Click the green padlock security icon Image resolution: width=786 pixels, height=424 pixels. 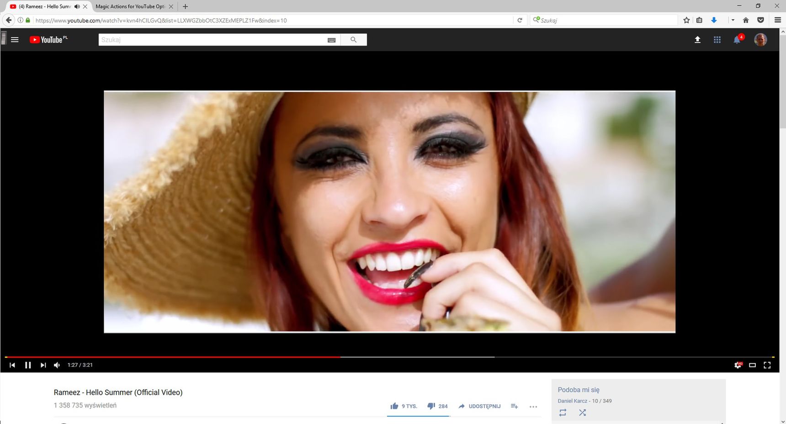pos(28,20)
